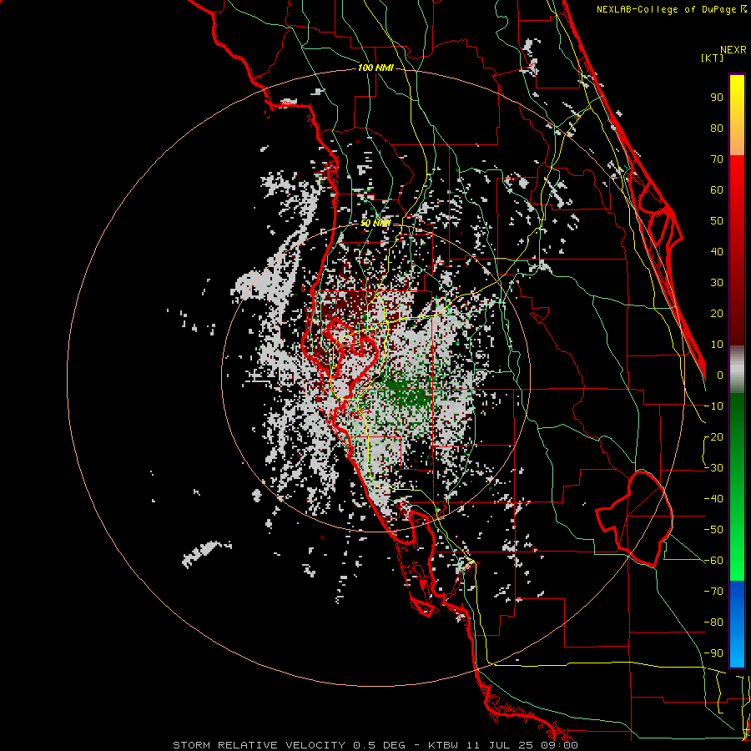Click the -10 value on velocity scale
Image resolution: width=751 pixels, height=751 pixels.
tap(713, 406)
